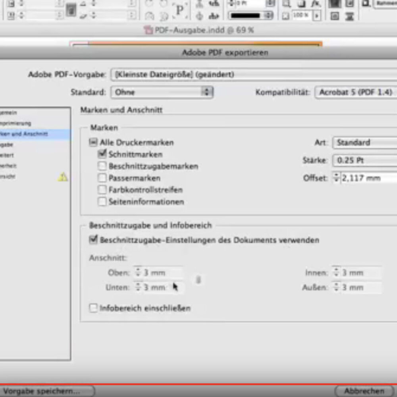Image resolution: width=397 pixels, height=397 pixels.
Task: Uncheck the Schnittmarken checkbox
Action: coord(102,154)
